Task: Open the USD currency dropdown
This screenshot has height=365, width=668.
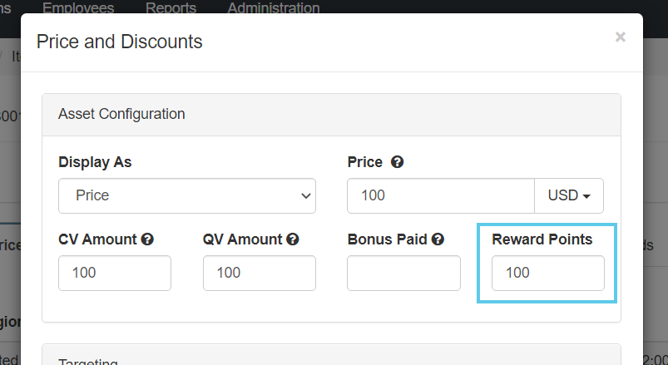Action: 569,196
